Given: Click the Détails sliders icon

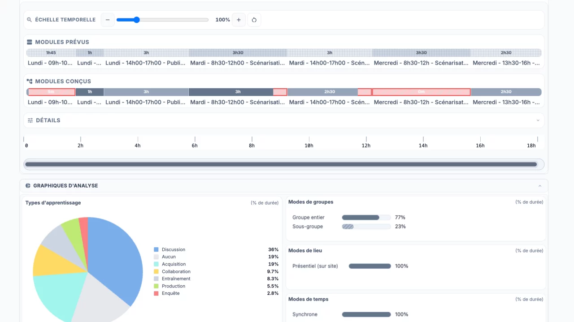Looking at the screenshot, I should [30, 120].
